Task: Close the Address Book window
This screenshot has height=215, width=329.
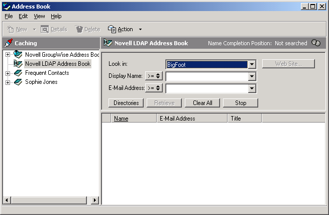Action: pyautogui.click(x=322, y=7)
